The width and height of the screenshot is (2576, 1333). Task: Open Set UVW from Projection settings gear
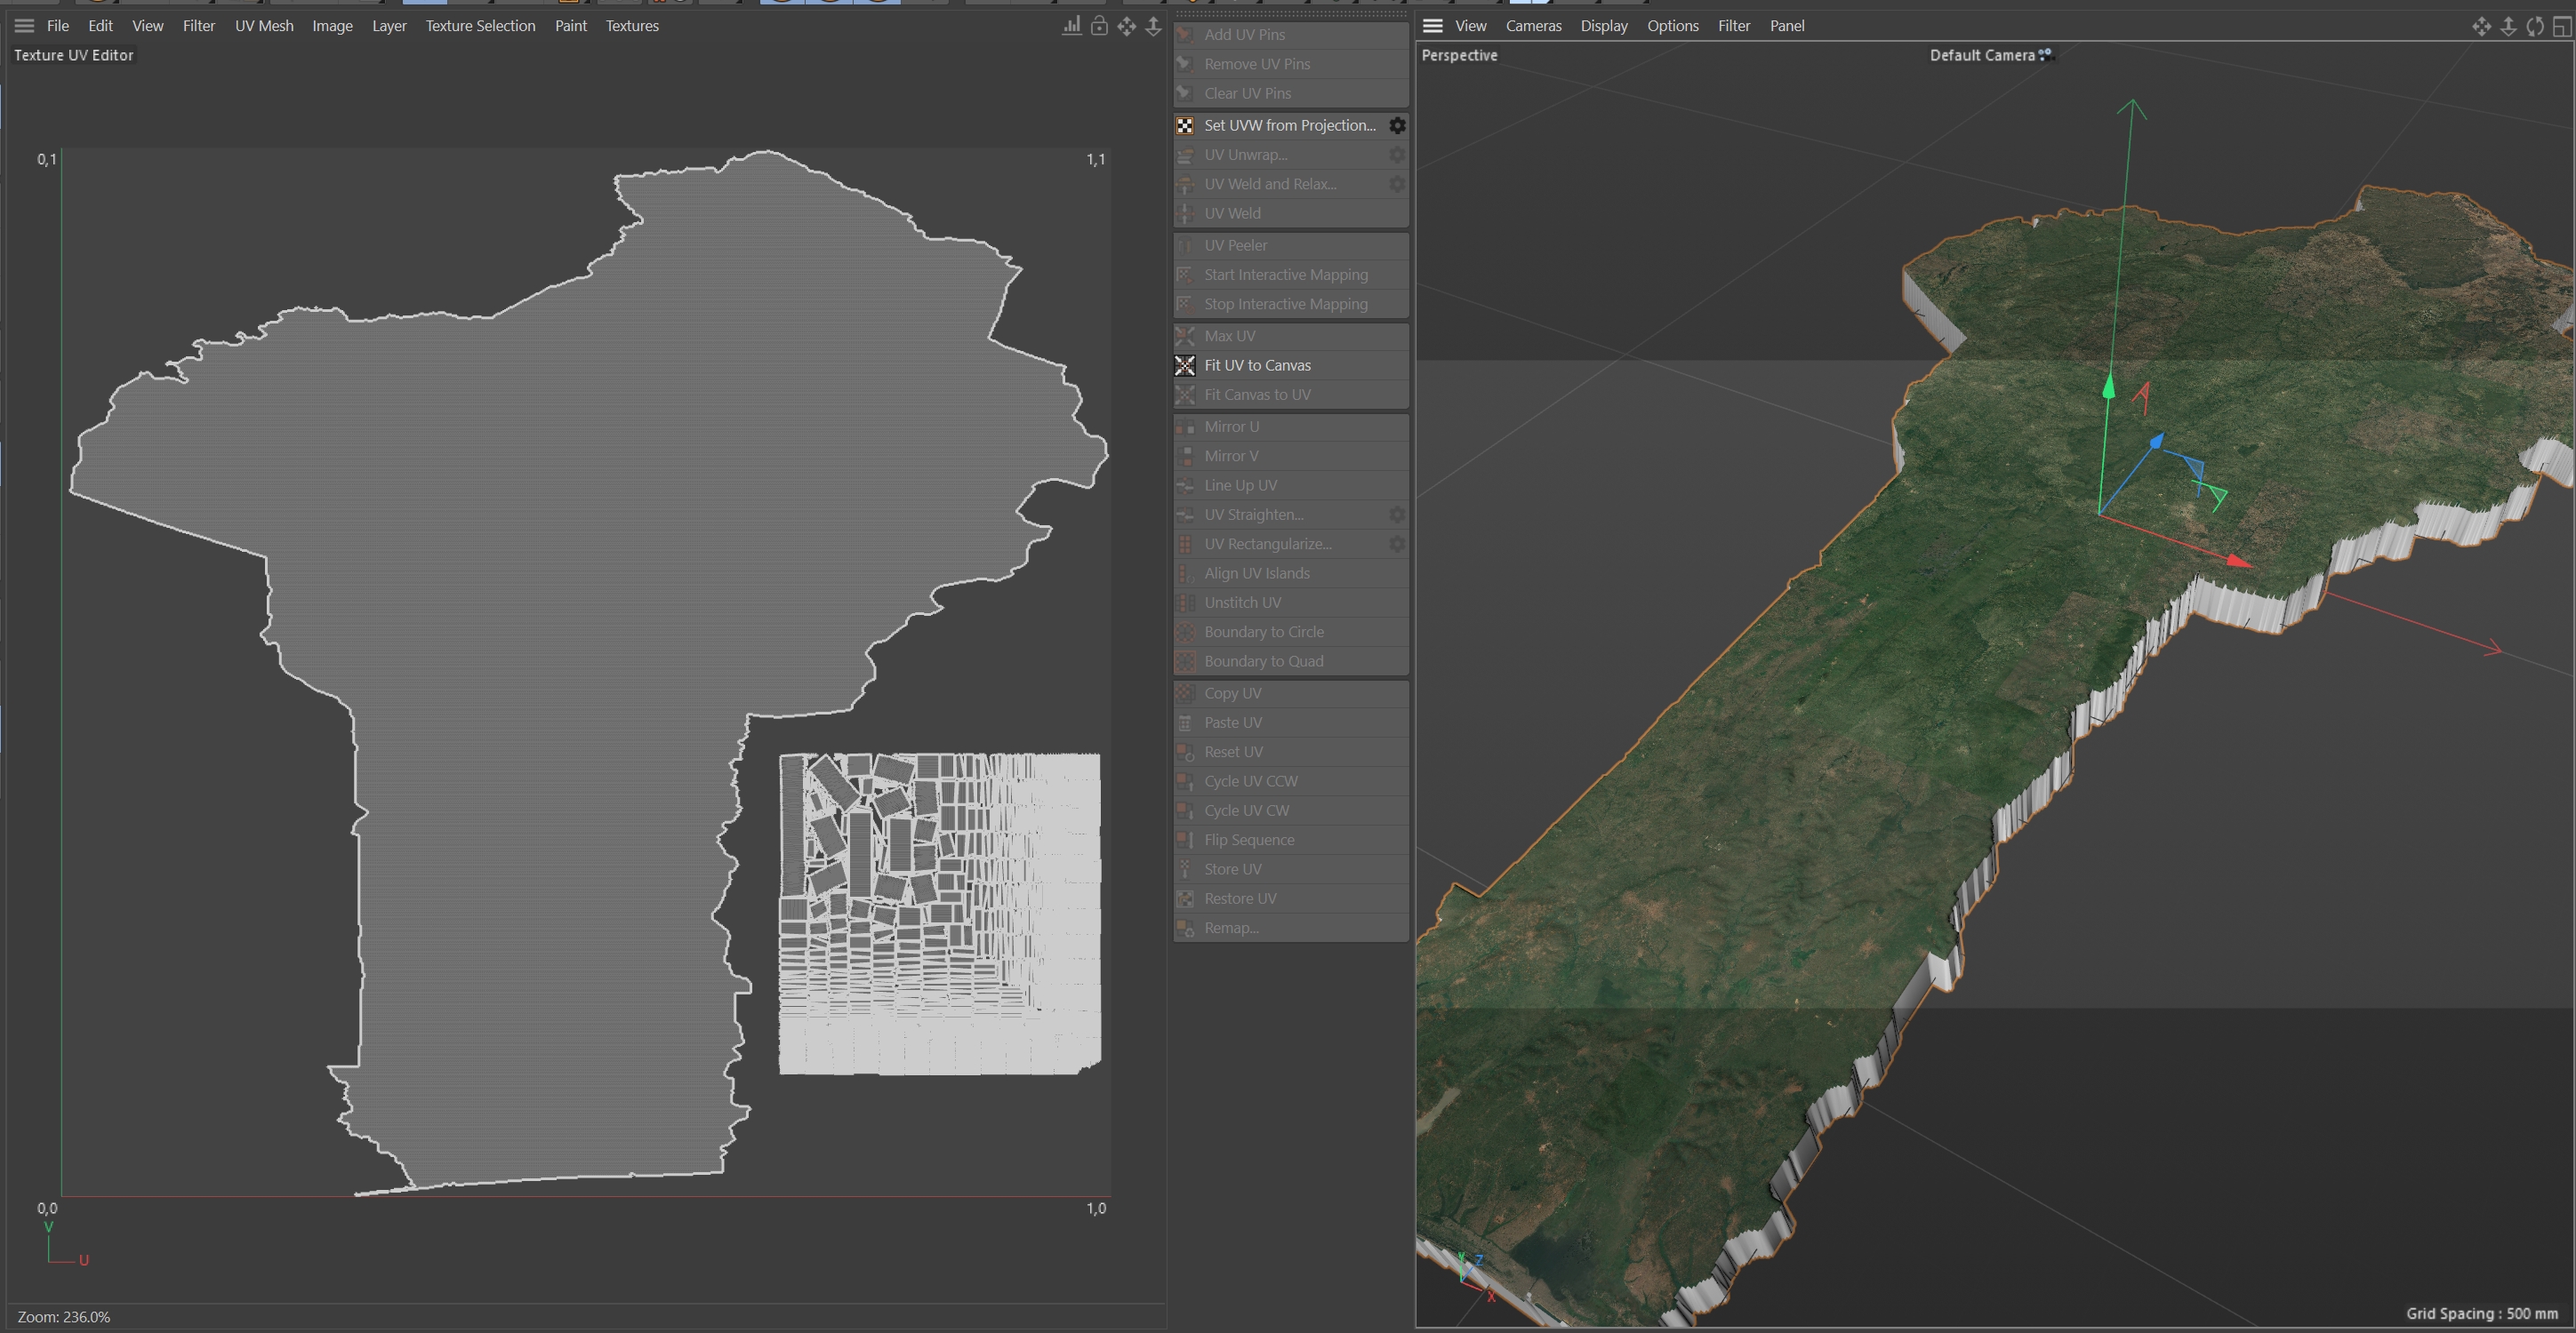(1397, 126)
